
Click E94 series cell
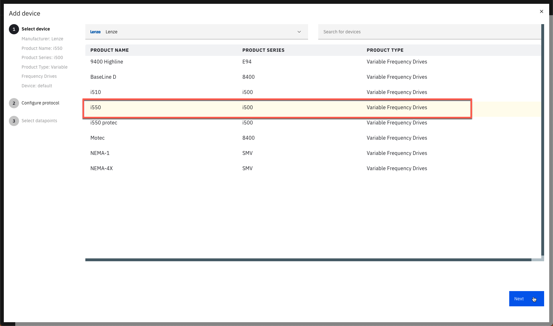coord(247,62)
